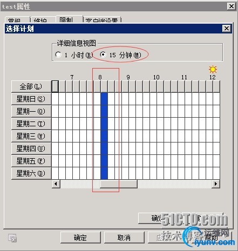Close the test属性 window
This screenshot has height=251, width=238.
click(232, 6)
